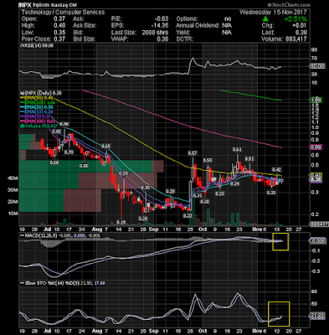Click the EMA(13) legend entry
The image size is (329, 335).
tap(36, 112)
